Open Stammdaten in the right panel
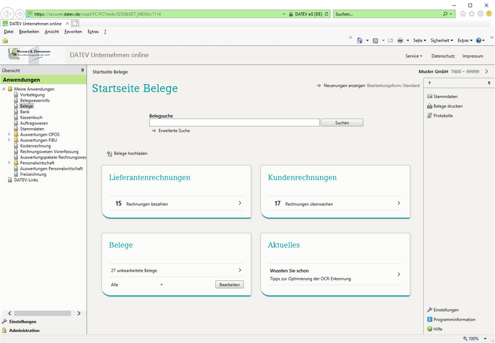 [442, 97]
